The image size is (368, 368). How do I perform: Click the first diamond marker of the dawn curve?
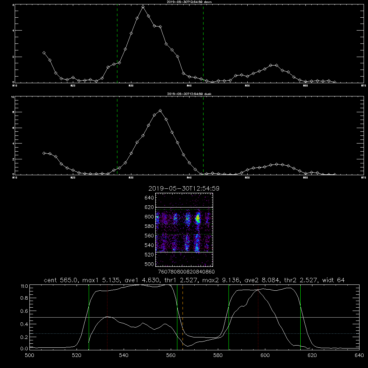pyautogui.click(x=44, y=53)
